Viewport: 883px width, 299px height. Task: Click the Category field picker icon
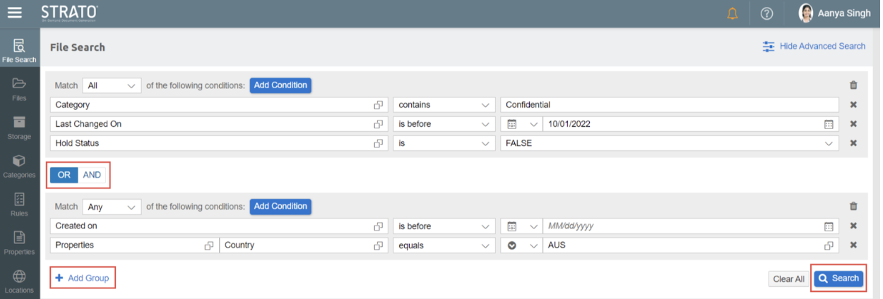click(379, 105)
